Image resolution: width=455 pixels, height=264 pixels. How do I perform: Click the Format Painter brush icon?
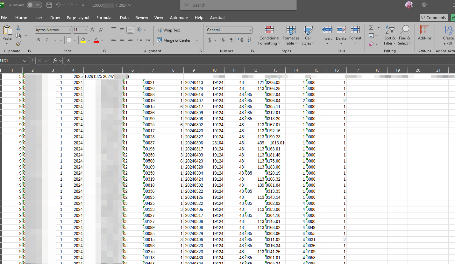(18, 44)
